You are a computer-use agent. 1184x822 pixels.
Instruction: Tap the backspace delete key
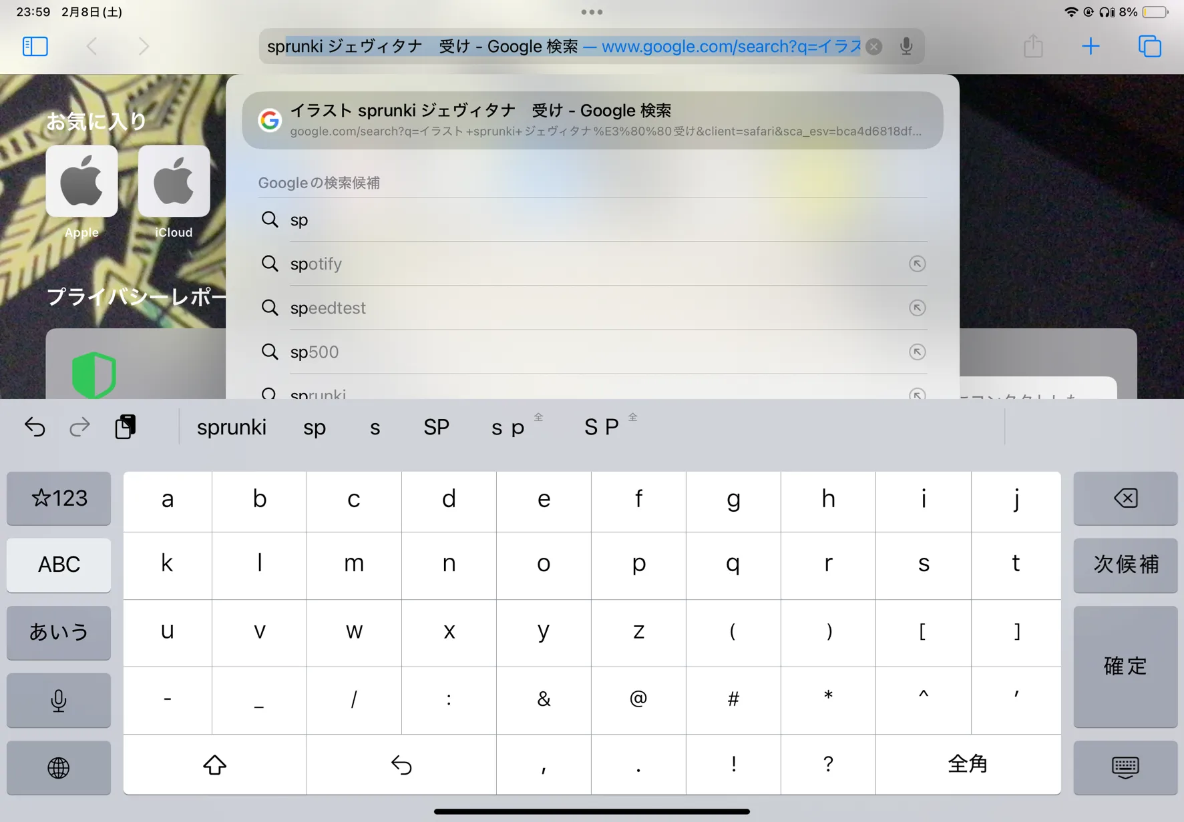pos(1125,498)
